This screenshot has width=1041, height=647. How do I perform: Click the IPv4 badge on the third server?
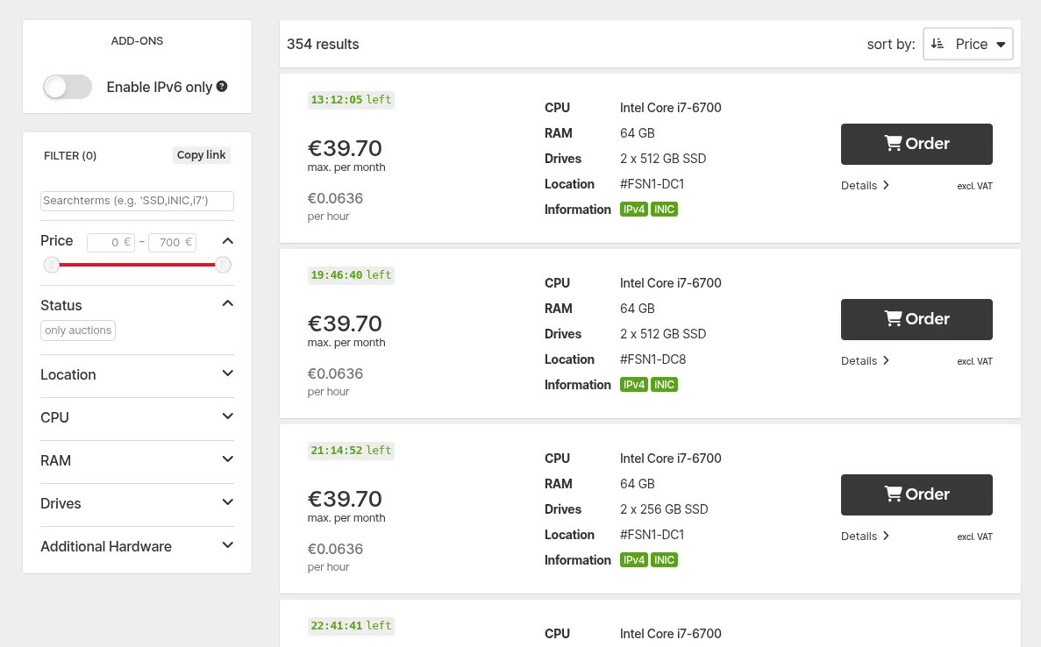(x=633, y=560)
